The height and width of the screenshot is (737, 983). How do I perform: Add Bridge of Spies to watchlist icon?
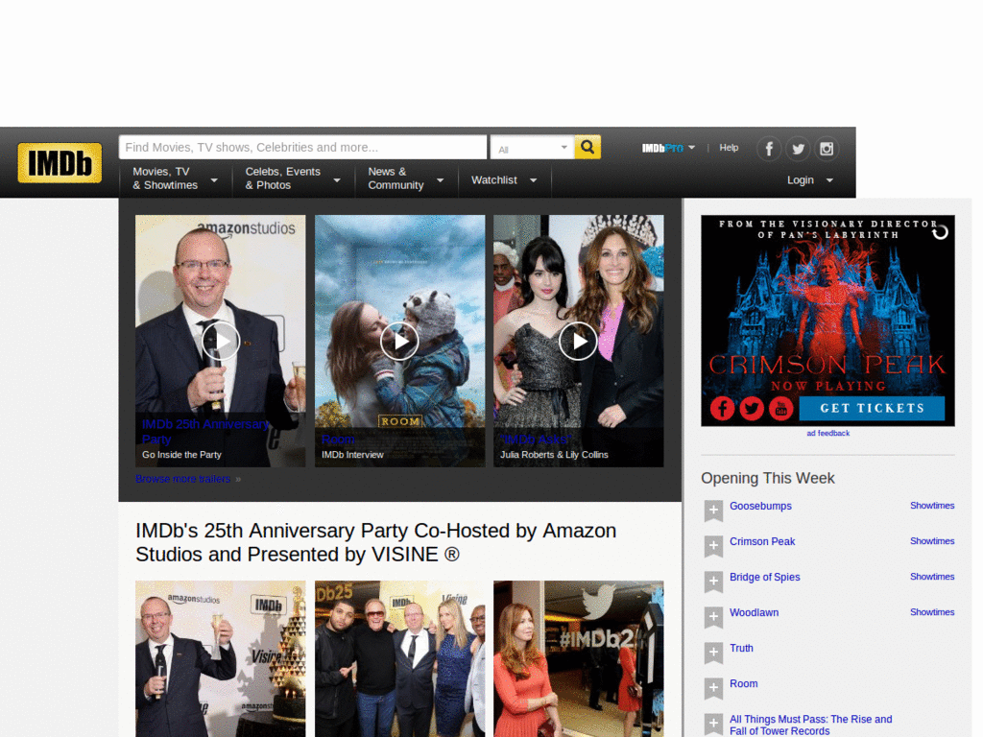(x=713, y=582)
